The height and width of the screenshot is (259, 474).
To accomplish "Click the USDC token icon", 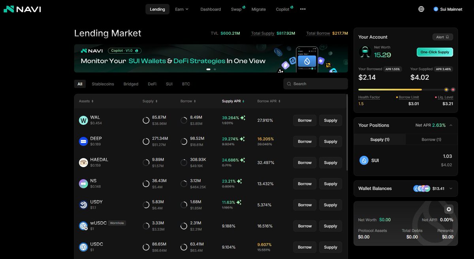I will tap(83, 247).
